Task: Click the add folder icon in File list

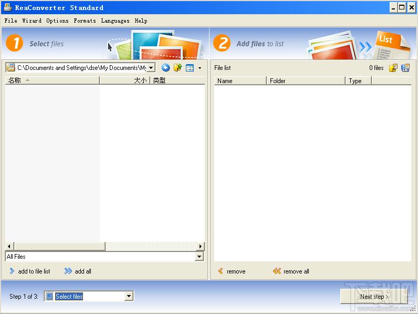Action: pyautogui.click(x=393, y=68)
